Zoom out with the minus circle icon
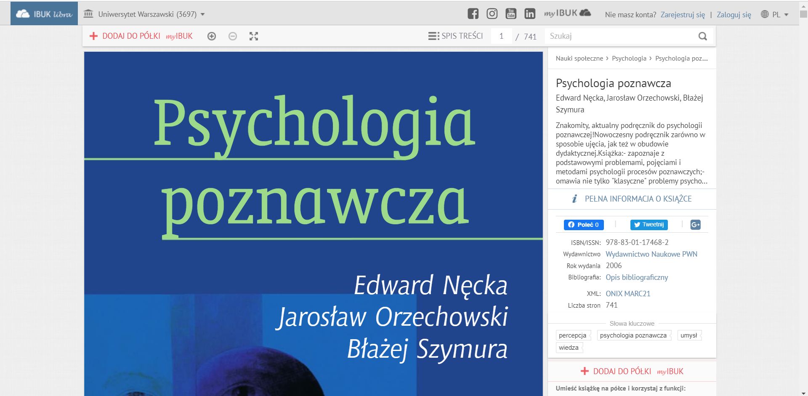808x396 pixels. coord(233,36)
